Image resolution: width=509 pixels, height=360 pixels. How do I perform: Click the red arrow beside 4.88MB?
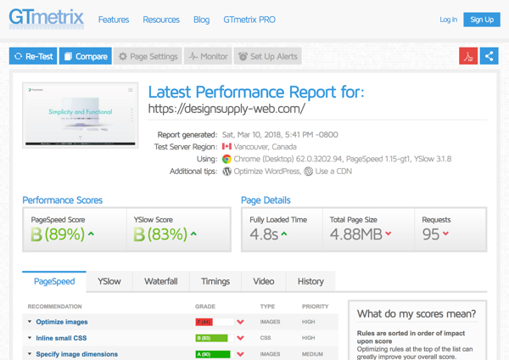[389, 233]
